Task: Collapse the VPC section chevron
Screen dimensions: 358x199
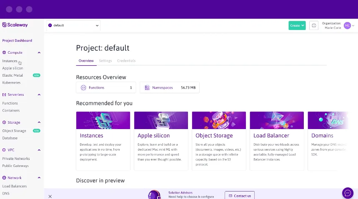Action: coord(39,150)
